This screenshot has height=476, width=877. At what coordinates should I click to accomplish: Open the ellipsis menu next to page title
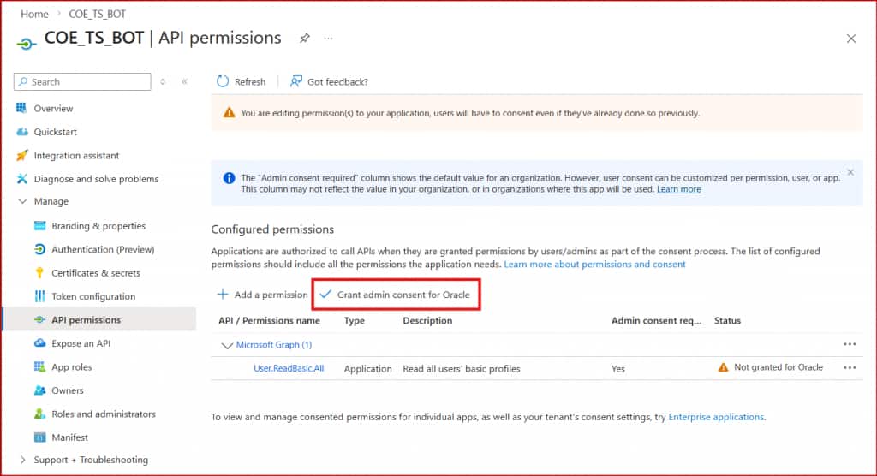328,39
